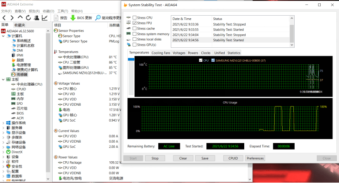Expand the DirectX tree node
The height and width of the screenshot is (183, 339).
coord(3,152)
